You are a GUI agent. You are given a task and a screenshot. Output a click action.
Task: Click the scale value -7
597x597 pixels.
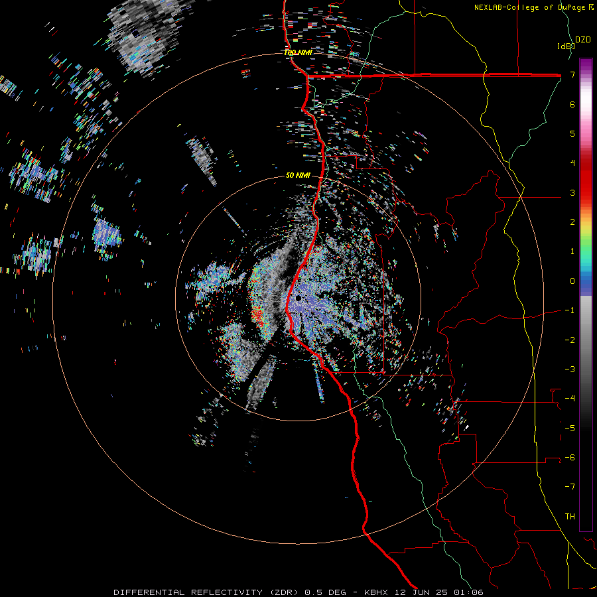pyautogui.click(x=570, y=487)
